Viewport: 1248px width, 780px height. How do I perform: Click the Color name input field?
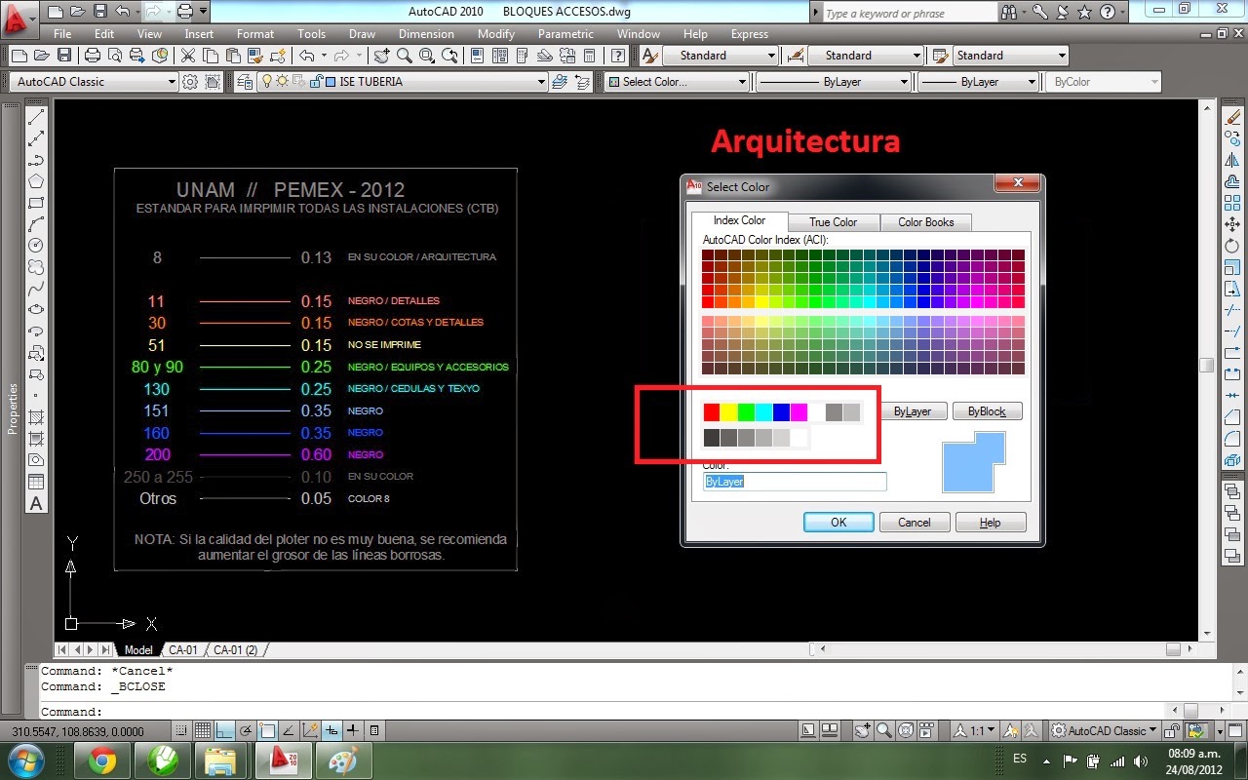click(795, 482)
